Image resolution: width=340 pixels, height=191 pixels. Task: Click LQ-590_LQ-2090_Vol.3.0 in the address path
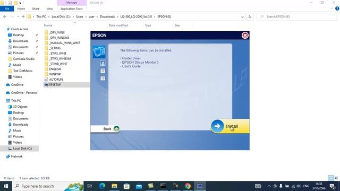pos(136,16)
